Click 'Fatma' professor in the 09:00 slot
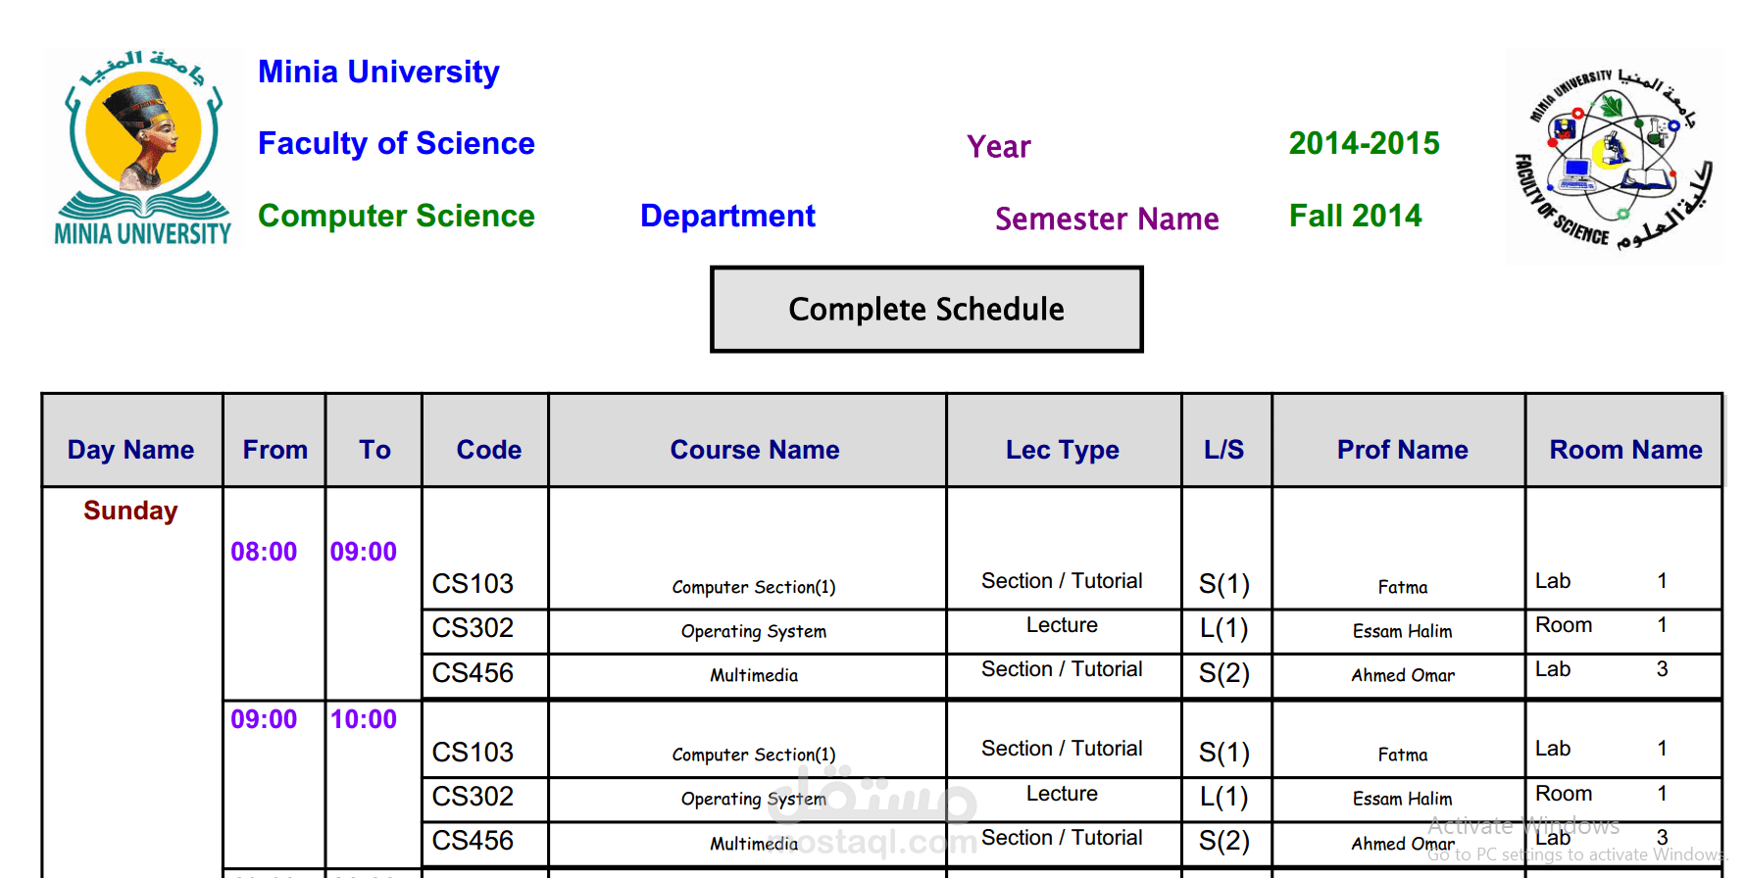Image resolution: width=1745 pixels, height=878 pixels. (x=1403, y=755)
